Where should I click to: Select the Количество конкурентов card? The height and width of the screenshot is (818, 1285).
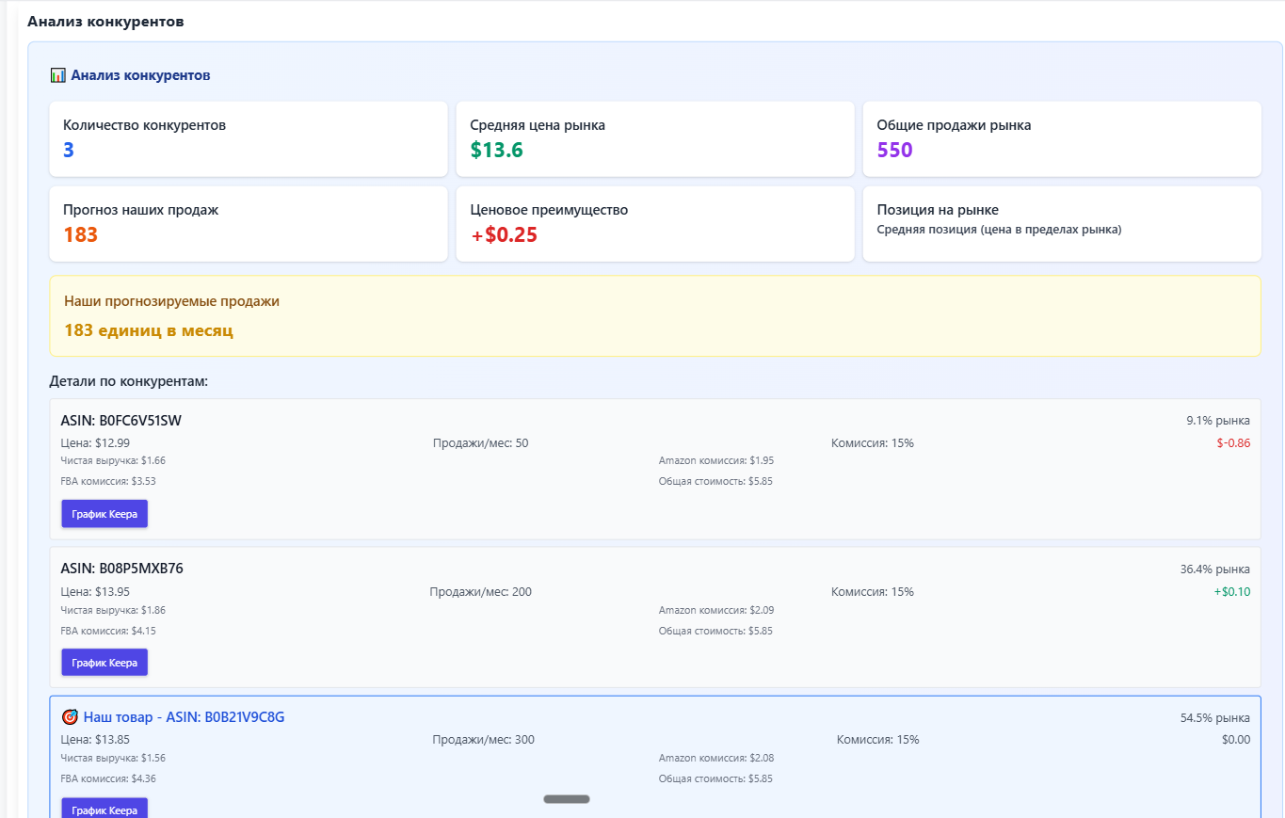pyautogui.click(x=249, y=138)
